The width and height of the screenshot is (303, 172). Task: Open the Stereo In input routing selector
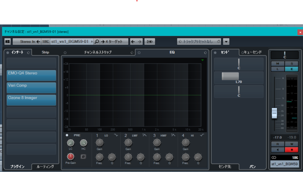27,42
